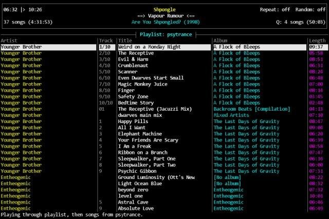
Task: Click the total time 10:26
Action: click(x=35, y=10)
